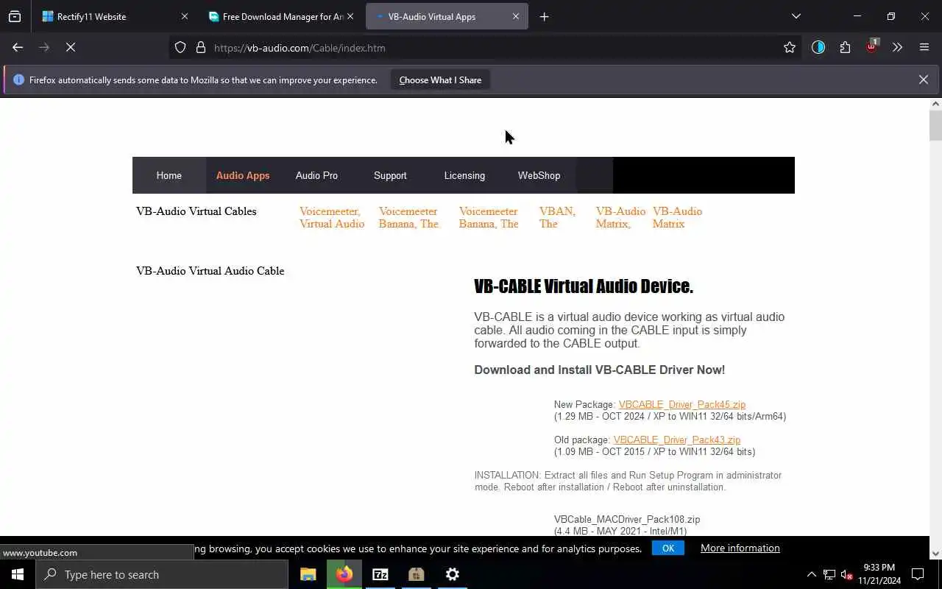
Task: Open Firefox View tab list icon
Action: point(15,16)
